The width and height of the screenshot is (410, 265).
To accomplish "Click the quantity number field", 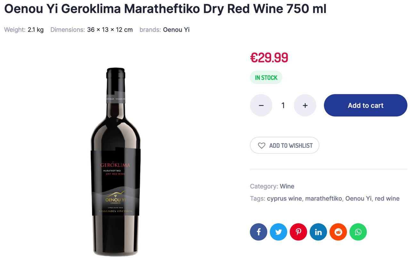I will point(283,105).
